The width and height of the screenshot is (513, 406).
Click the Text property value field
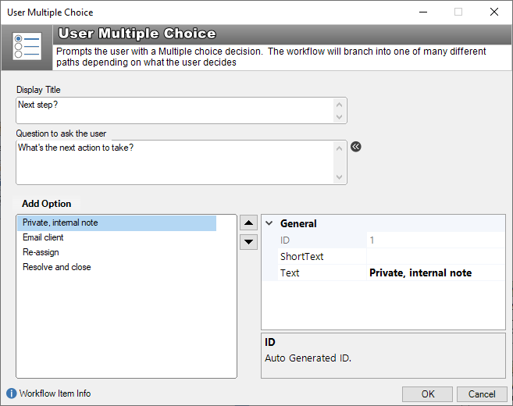click(x=436, y=272)
